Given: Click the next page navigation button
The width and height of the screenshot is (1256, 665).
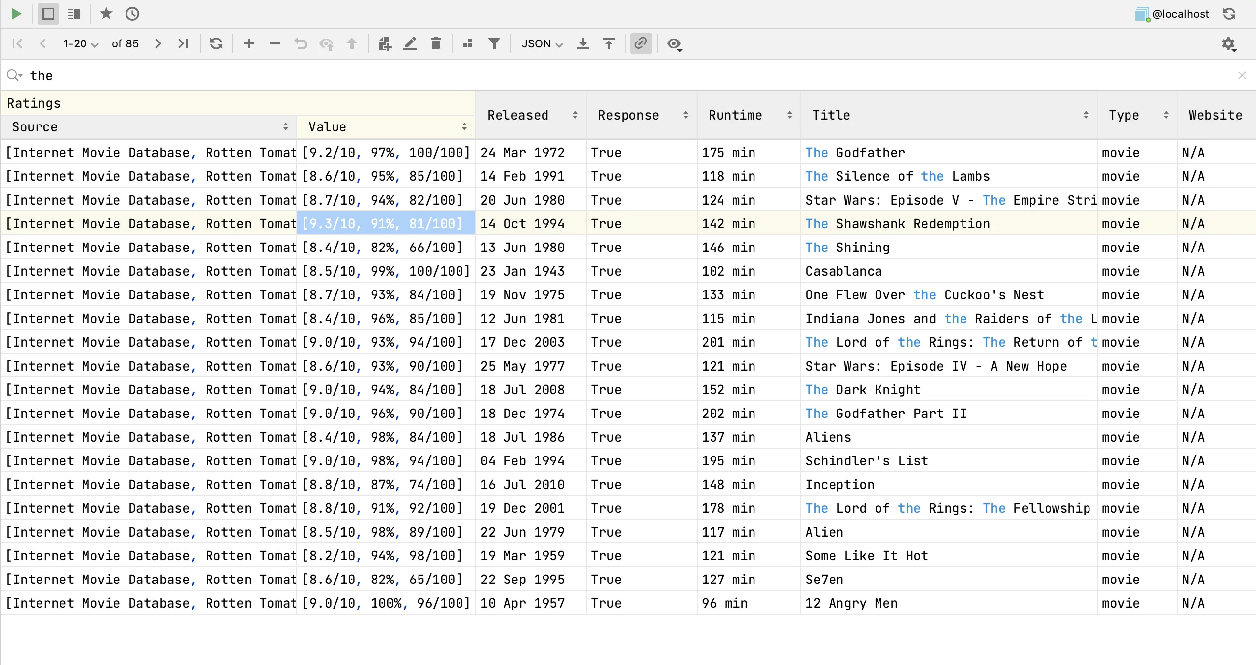Looking at the screenshot, I should coord(158,43).
